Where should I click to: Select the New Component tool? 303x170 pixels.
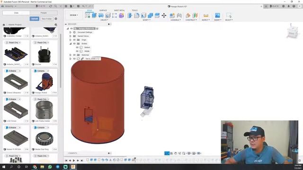point(172,16)
